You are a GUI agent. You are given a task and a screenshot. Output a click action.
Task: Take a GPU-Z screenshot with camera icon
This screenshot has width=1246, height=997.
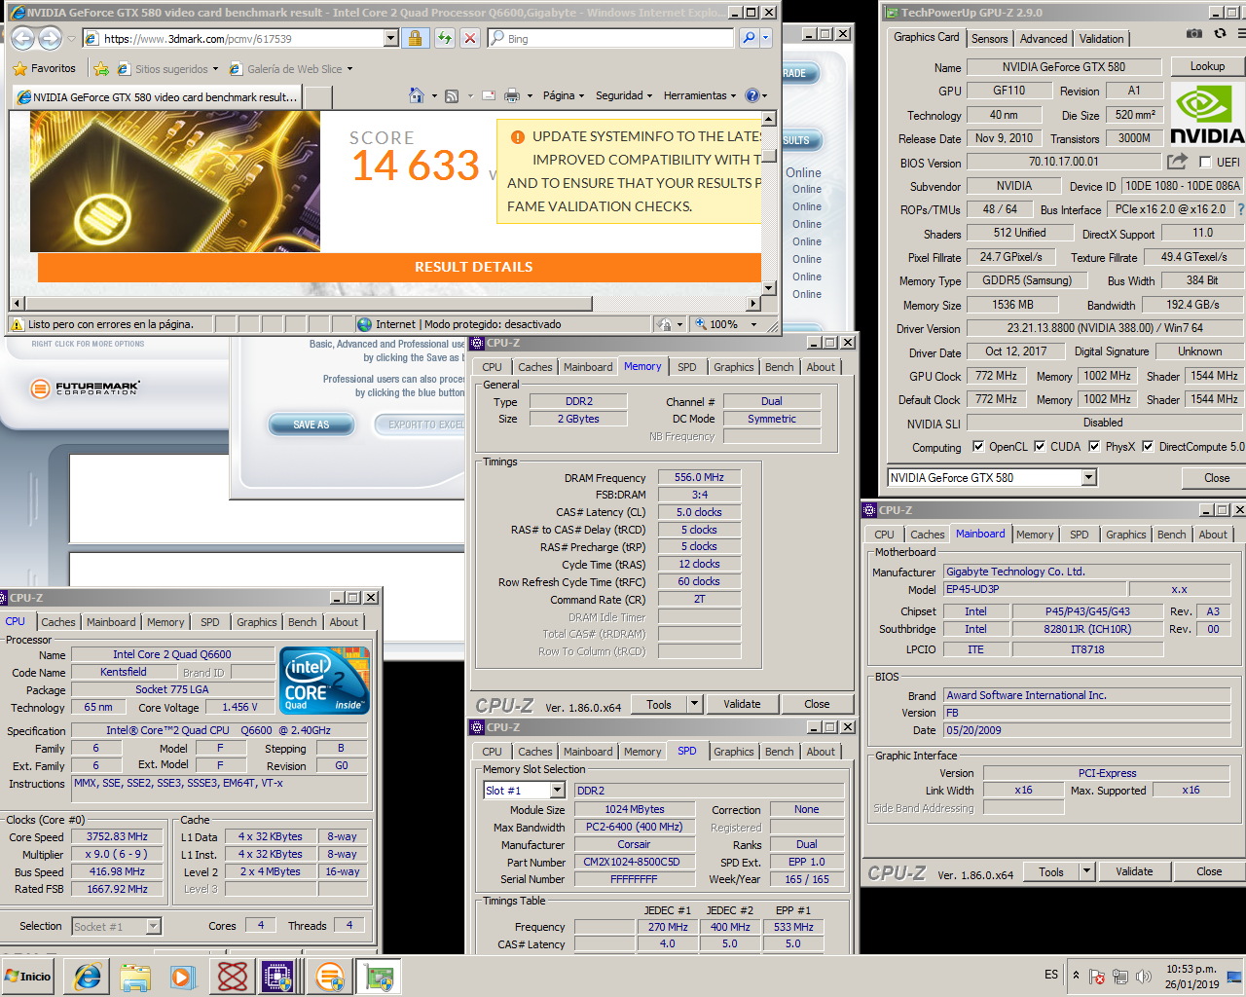pos(1194,33)
